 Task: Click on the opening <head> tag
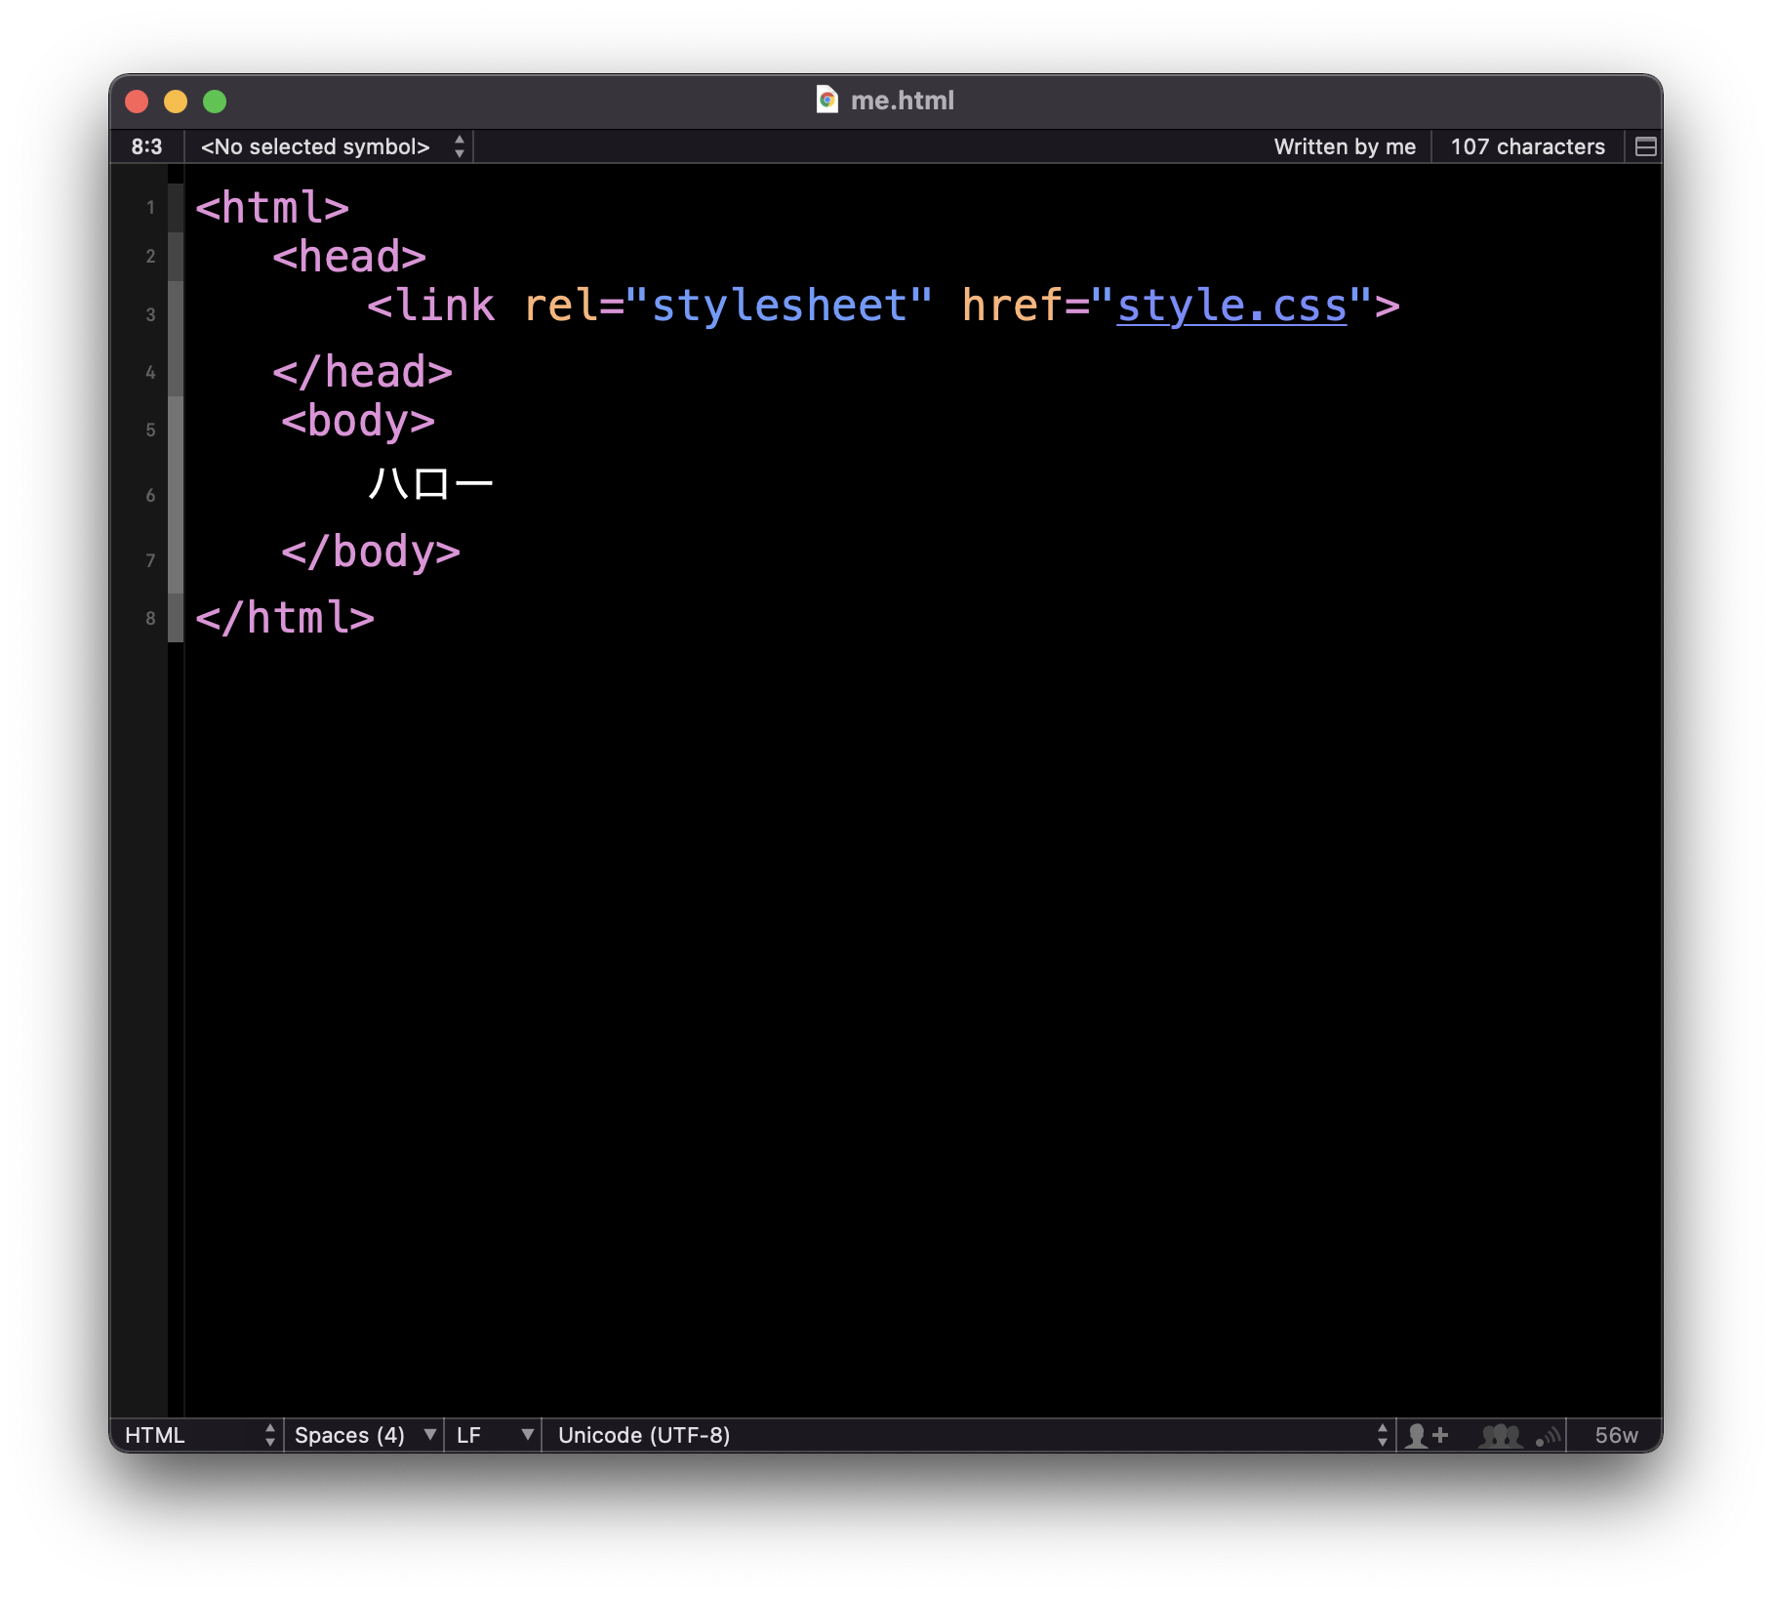point(349,257)
